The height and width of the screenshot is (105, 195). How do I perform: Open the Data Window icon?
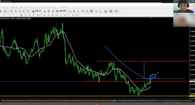[16, 11]
